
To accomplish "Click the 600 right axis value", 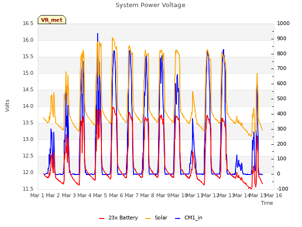I will (282, 84).
